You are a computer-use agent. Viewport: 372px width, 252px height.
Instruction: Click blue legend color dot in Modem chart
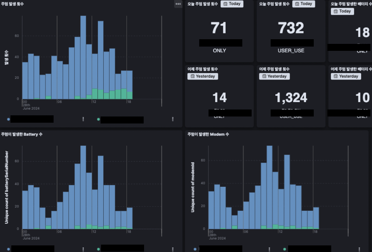coord(195,249)
